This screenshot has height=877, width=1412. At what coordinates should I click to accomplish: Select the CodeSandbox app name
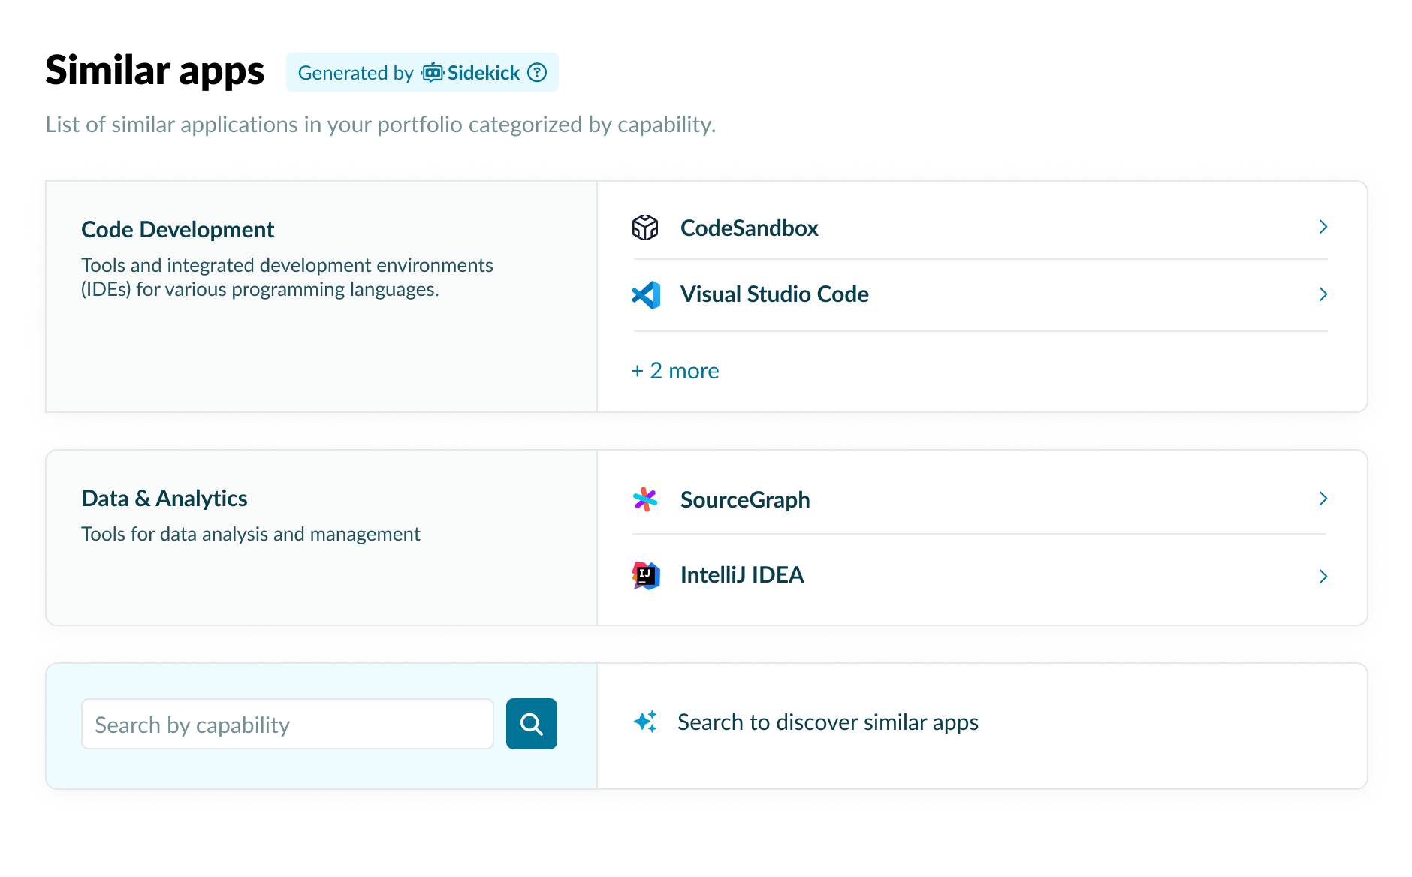pos(749,228)
